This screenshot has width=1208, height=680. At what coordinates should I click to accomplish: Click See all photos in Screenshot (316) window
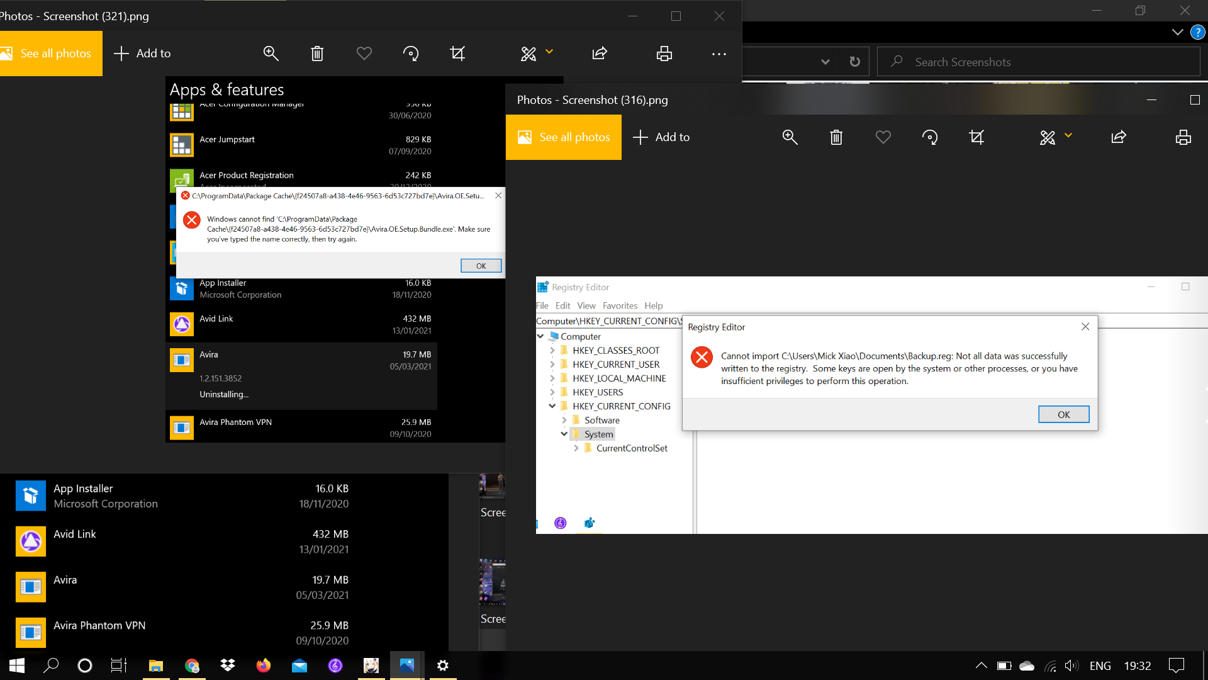pyautogui.click(x=564, y=137)
